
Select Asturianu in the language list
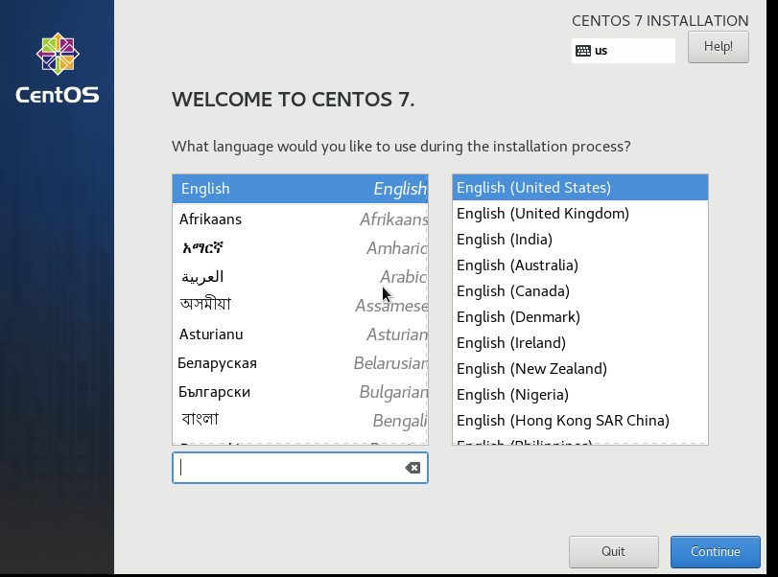tap(299, 334)
